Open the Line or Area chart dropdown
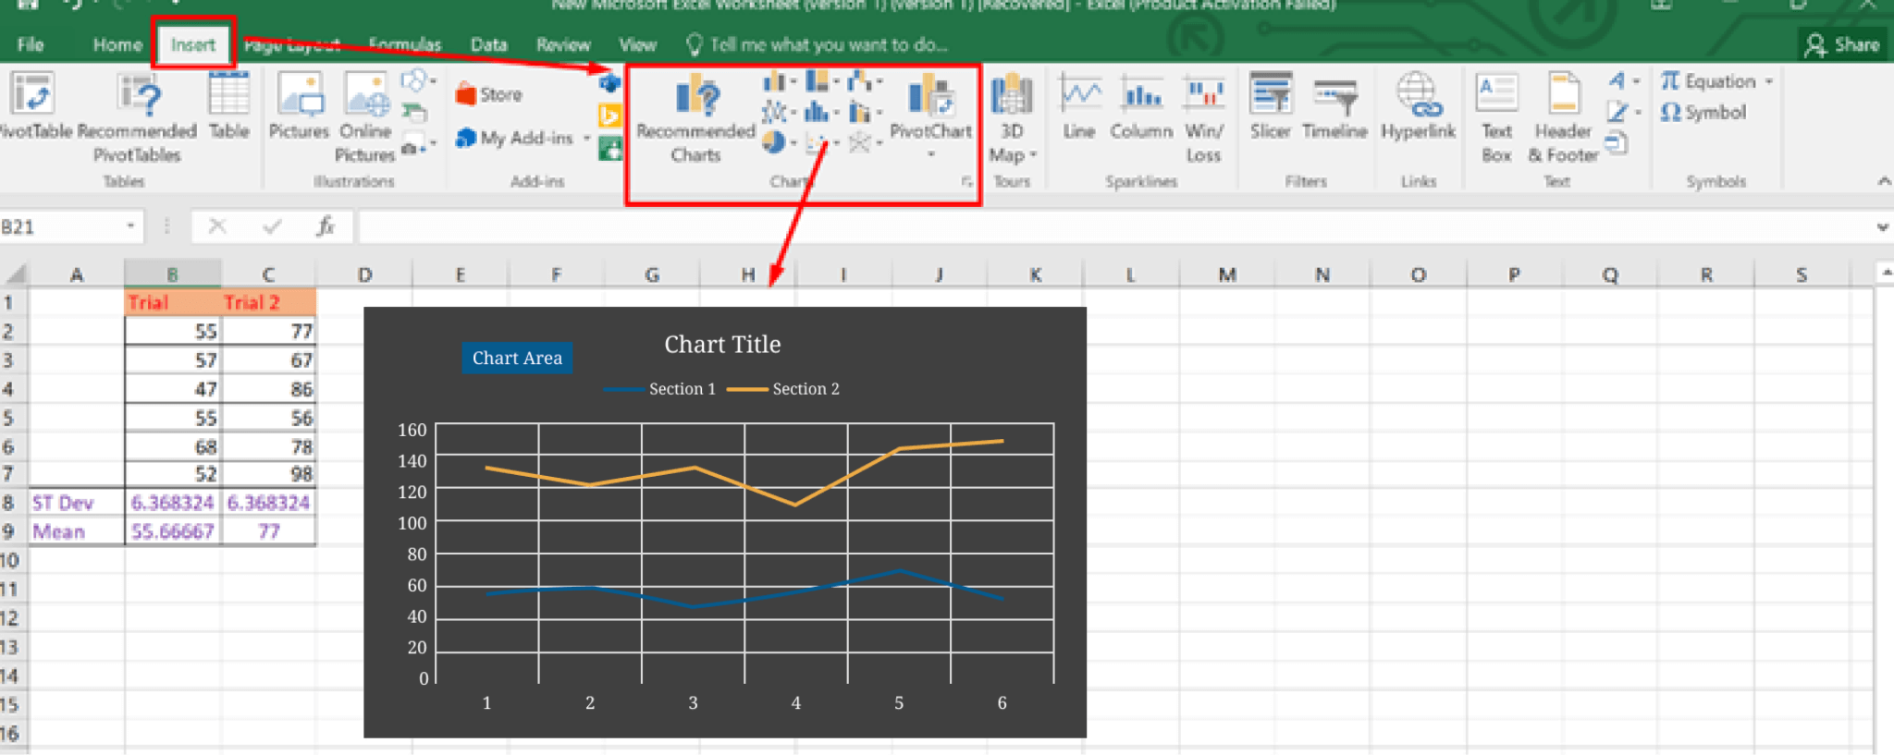This screenshot has width=1894, height=755. pos(780,113)
